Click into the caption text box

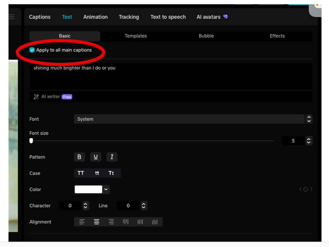170,76
